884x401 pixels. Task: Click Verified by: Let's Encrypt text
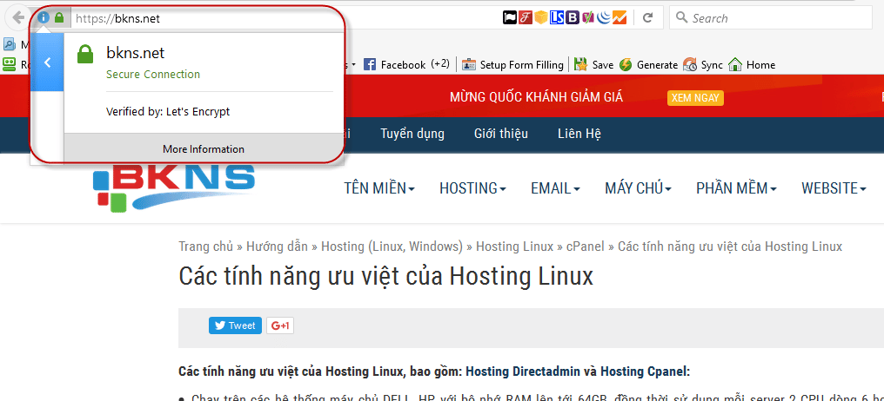(x=168, y=112)
